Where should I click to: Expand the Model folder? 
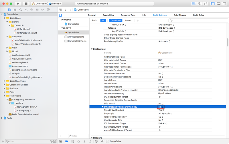pyautogui.click(x=7, y=51)
